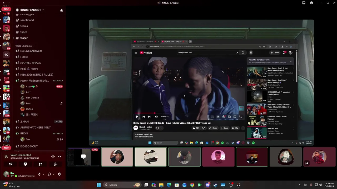Open the teams text channel
The height and width of the screenshot is (189, 337).
24,26
